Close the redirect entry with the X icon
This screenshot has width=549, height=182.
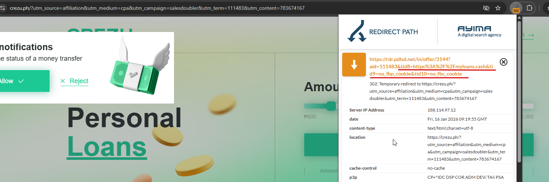pos(503,62)
